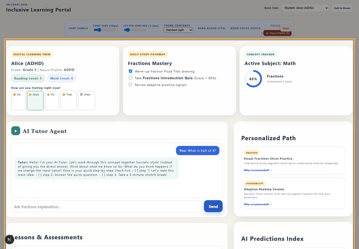Click the Fractions Mastery heading
The width and height of the screenshot is (359, 249).
[x=150, y=63]
